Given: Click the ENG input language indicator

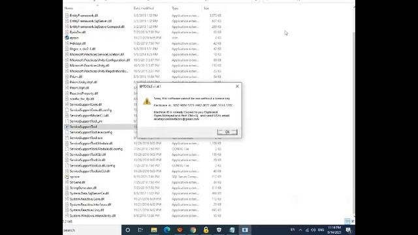Looking at the screenshot, I should [x=321, y=230].
